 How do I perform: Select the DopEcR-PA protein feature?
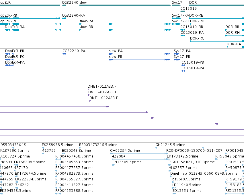(15, 63)
